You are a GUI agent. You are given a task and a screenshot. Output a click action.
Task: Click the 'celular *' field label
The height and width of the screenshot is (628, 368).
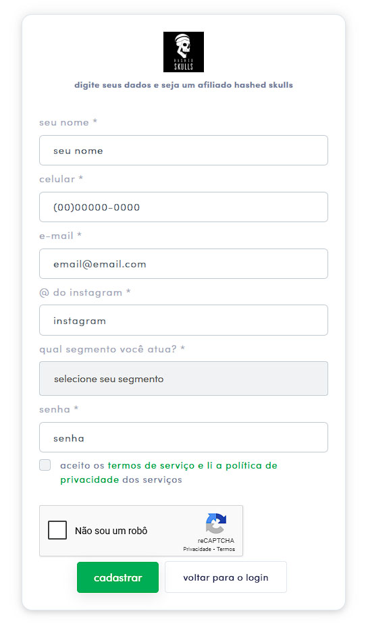click(x=61, y=179)
